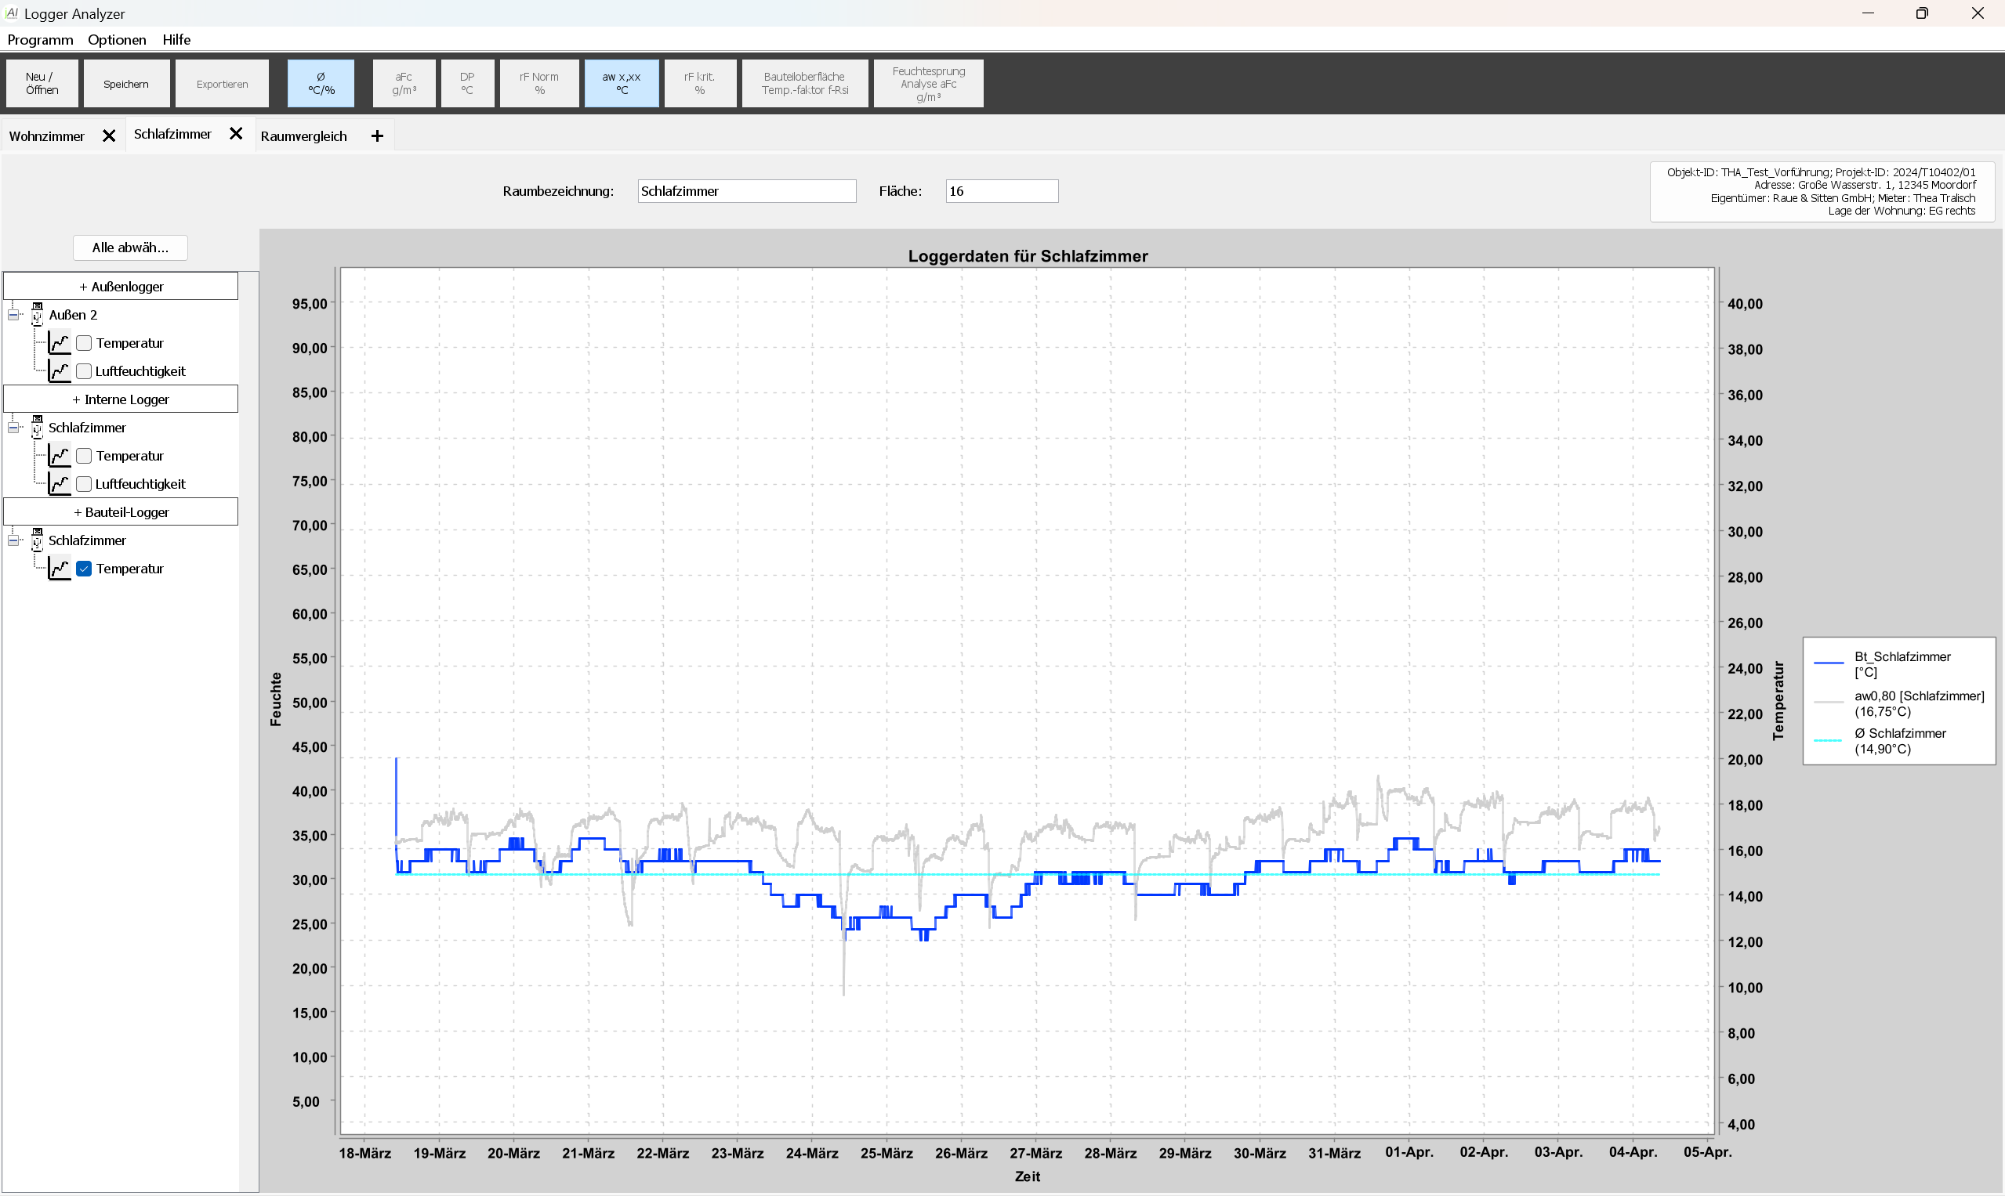Open the Optionen menu
Viewport: 2005px width, 1196px height.
pos(117,39)
